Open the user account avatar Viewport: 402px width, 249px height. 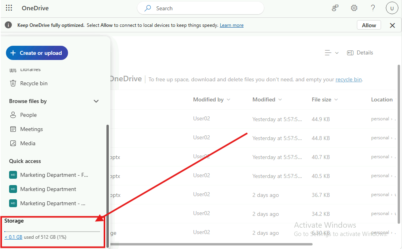point(392,8)
